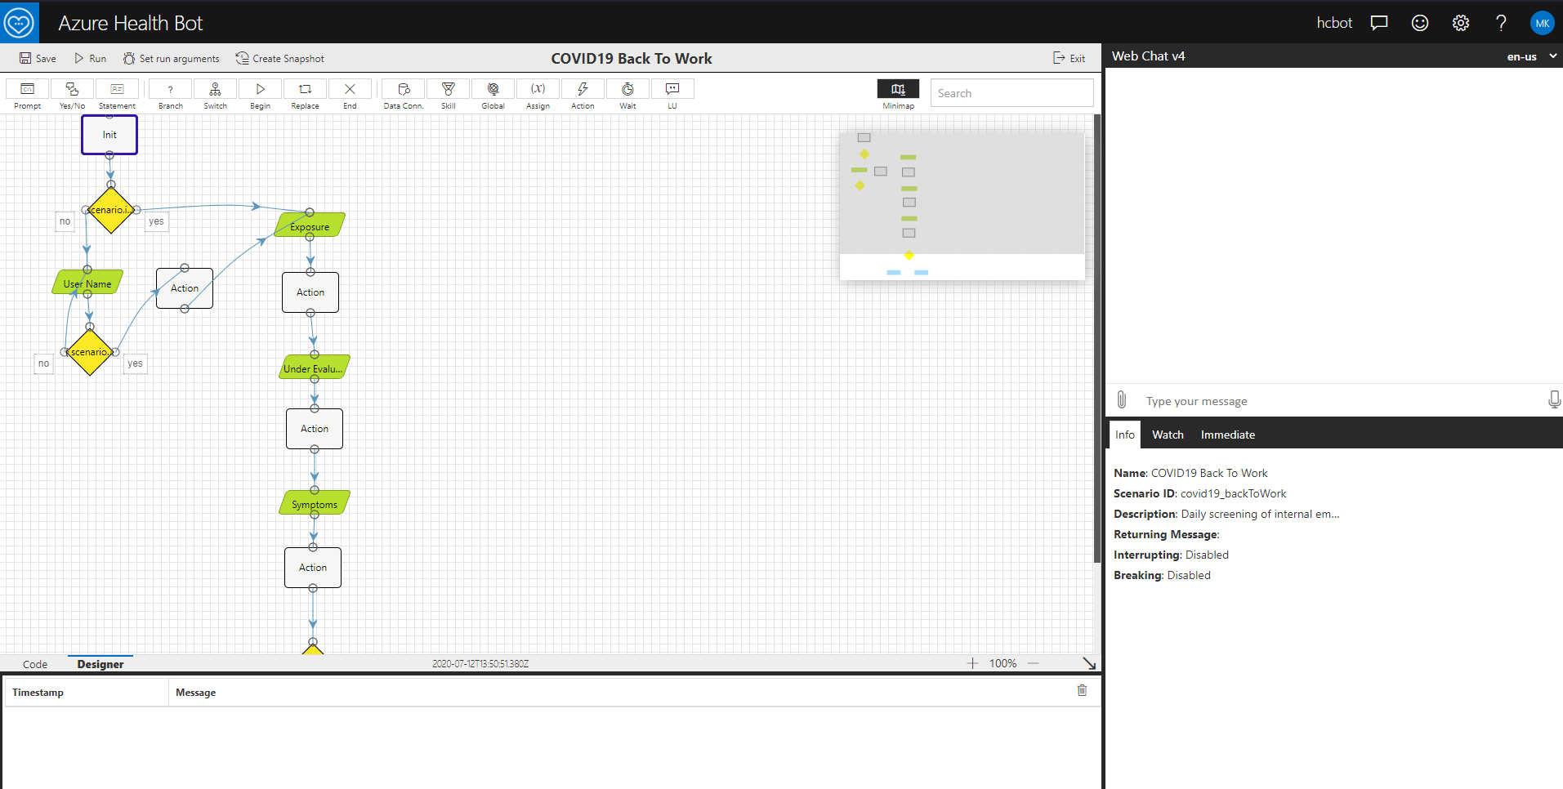Image resolution: width=1563 pixels, height=789 pixels.
Task: Open the chat feedback icon in header
Action: pos(1379,23)
